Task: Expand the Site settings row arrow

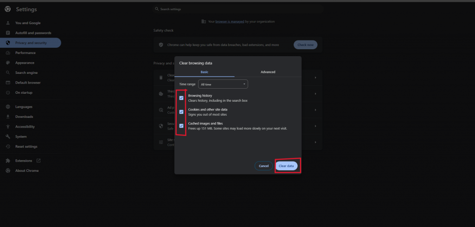Action: (315, 142)
